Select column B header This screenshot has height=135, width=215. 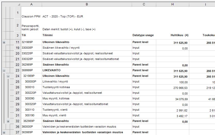click(87, 4)
